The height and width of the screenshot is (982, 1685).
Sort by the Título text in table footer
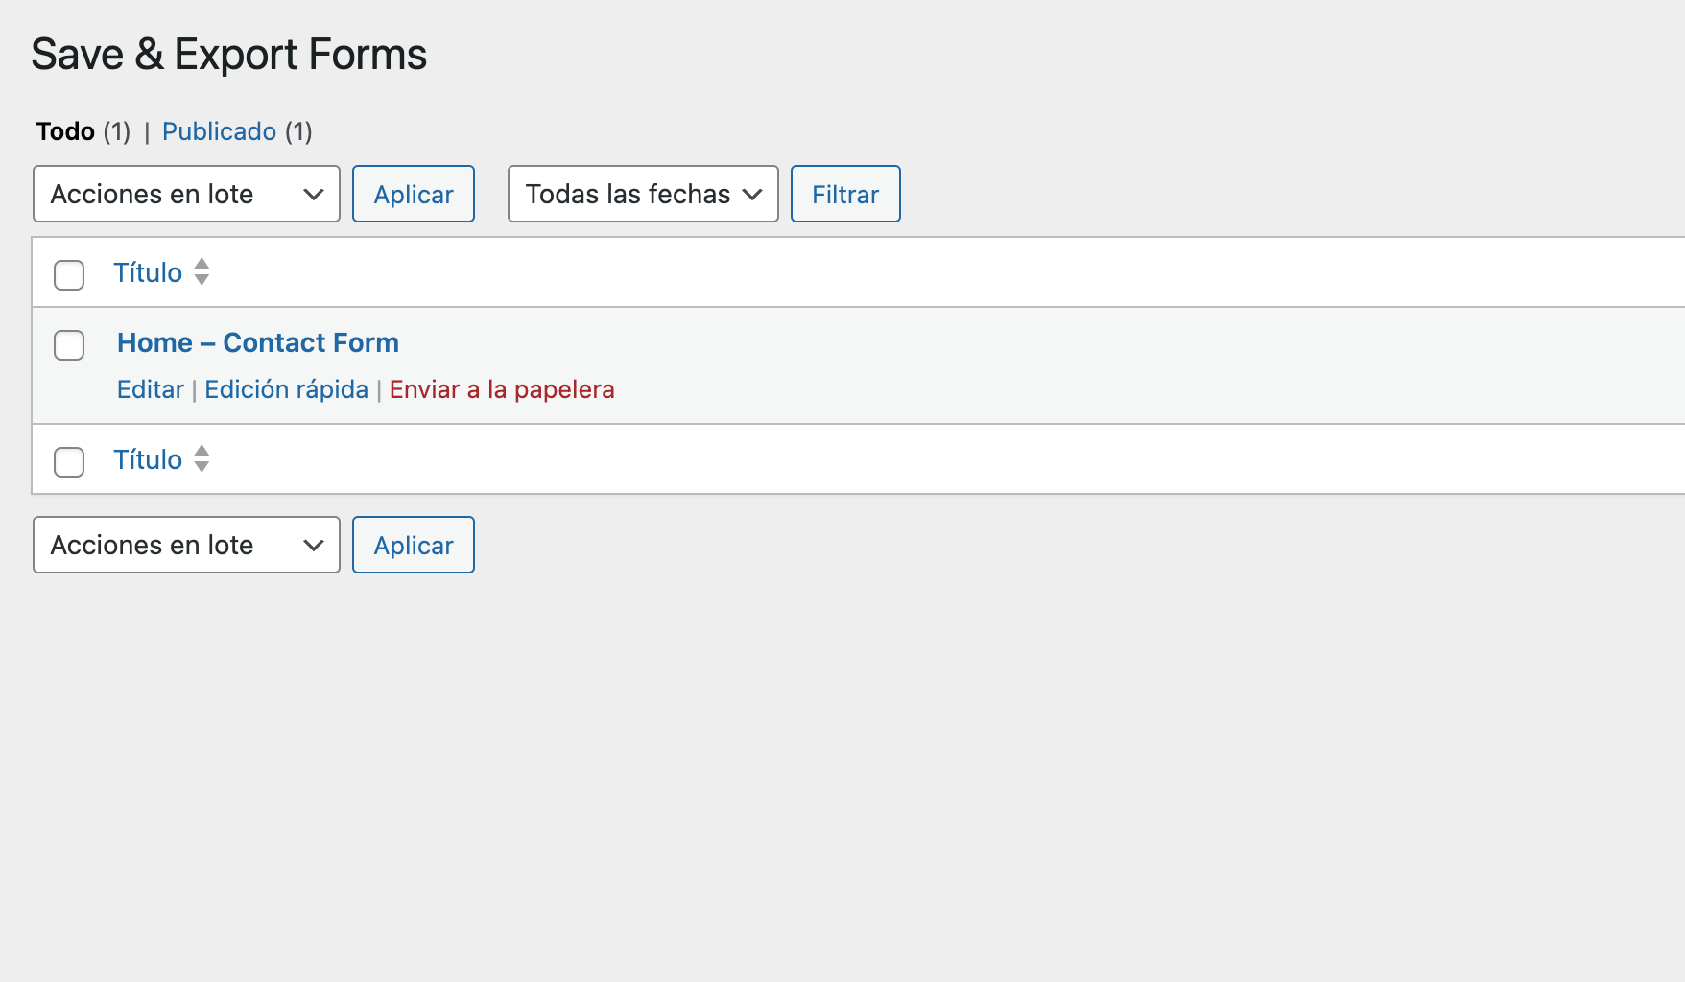(148, 459)
